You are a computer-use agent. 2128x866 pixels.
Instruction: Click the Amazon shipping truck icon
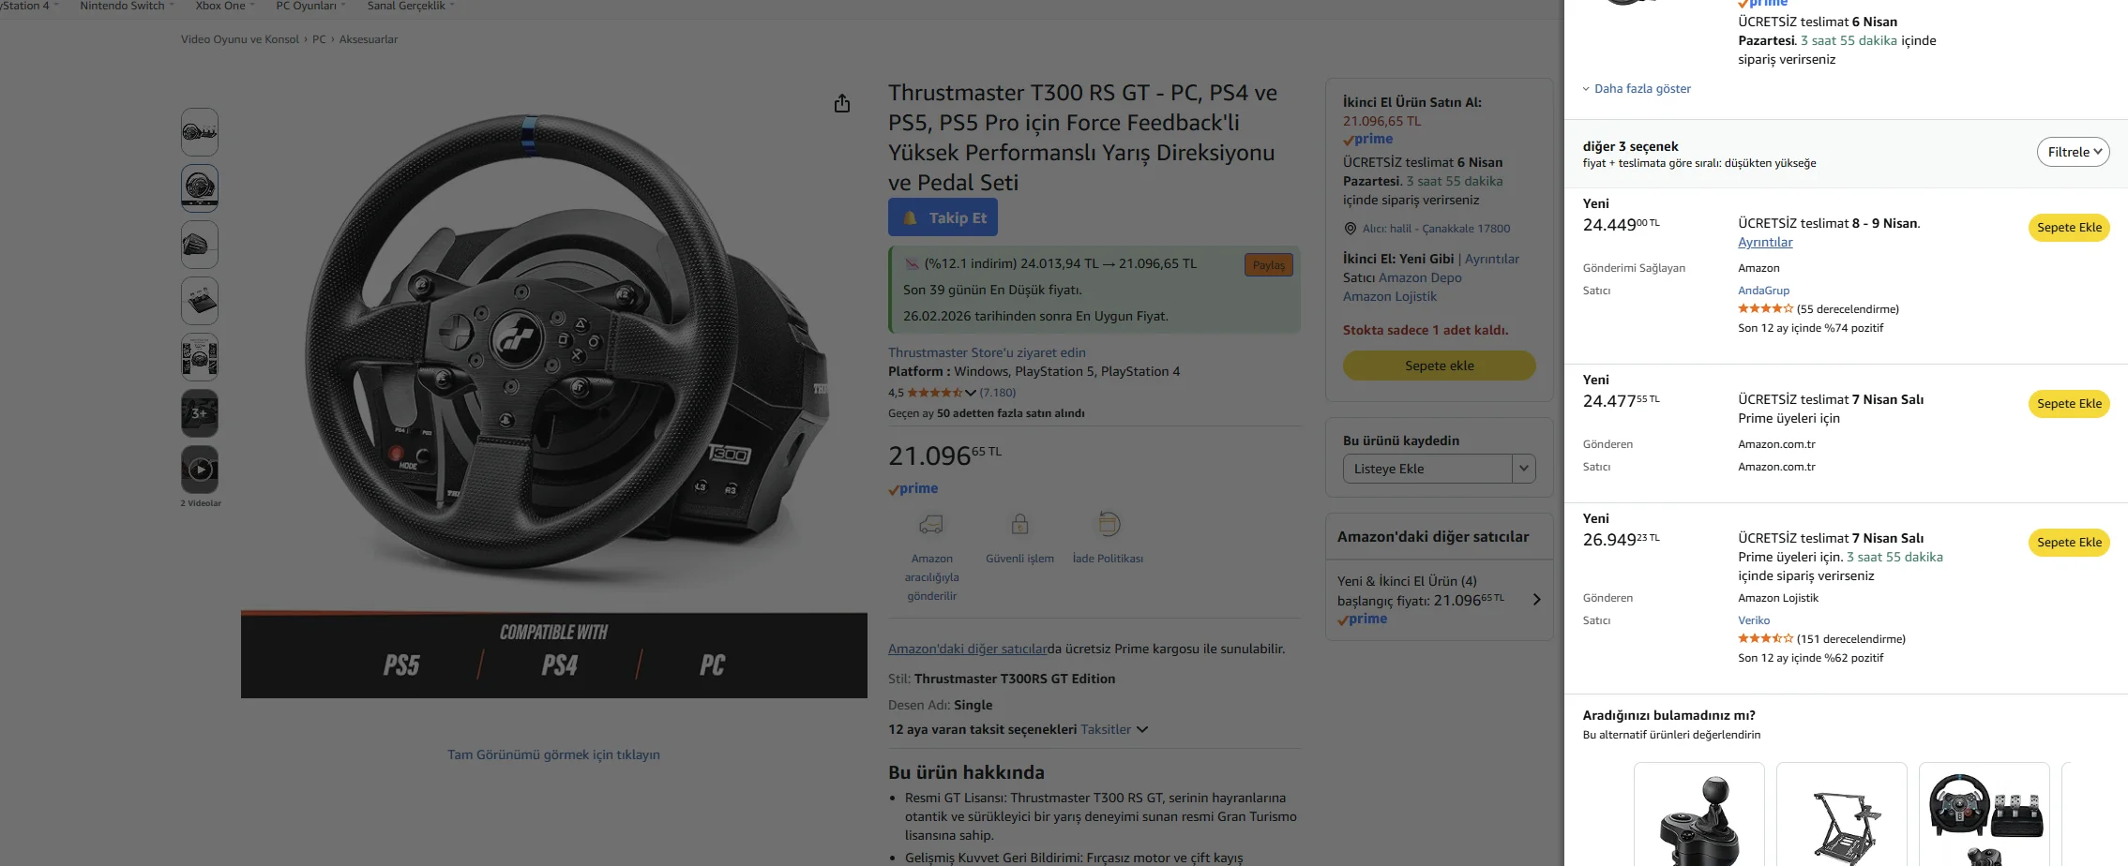pos(931,524)
